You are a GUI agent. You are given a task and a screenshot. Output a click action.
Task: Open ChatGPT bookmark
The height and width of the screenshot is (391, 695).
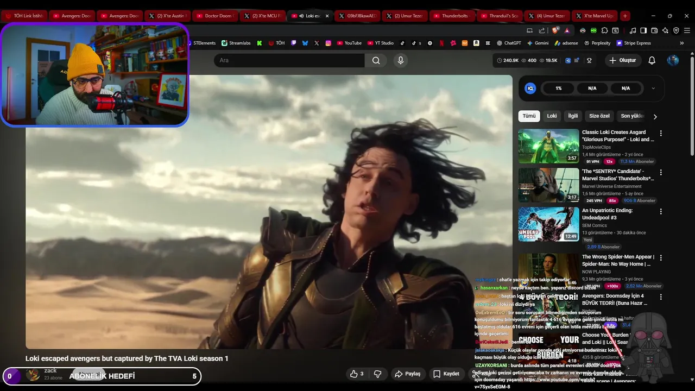click(509, 43)
